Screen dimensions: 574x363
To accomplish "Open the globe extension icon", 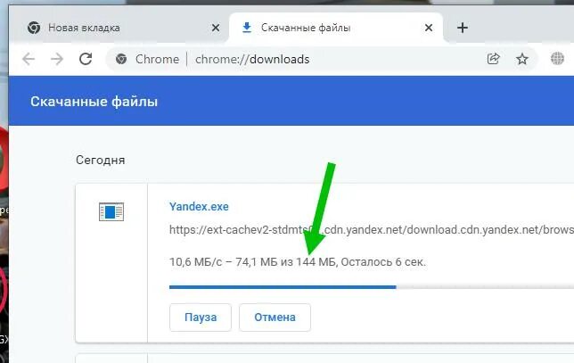I will click(x=557, y=59).
